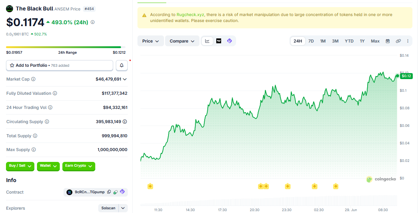The image size is (418, 213).
Task: Click news marker near 11:30
Action: click(150, 187)
